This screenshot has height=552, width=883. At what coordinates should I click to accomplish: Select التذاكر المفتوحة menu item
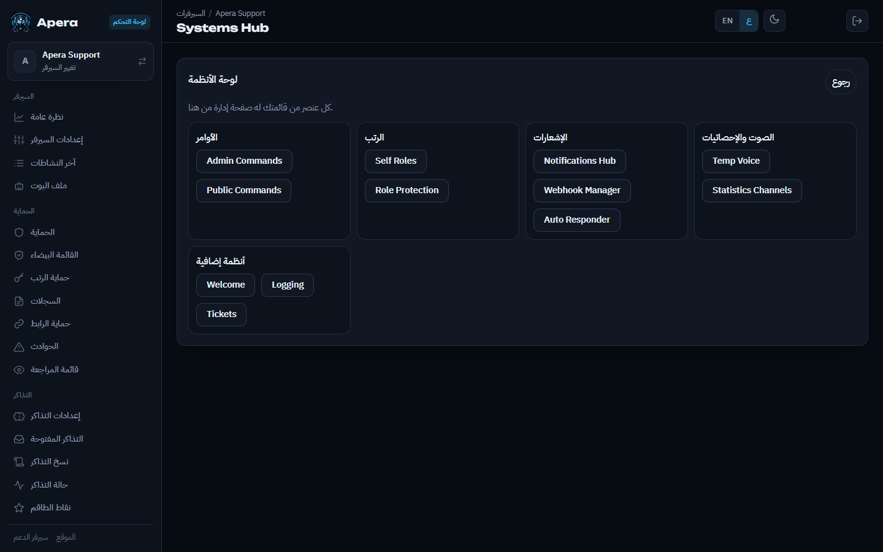pyautogui.click(x=80, y=439)
